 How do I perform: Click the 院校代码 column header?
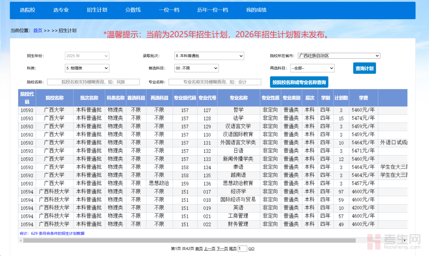[x=27, y=98]
